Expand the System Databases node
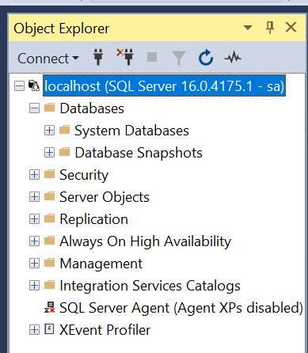This screenshot has width=308, height=353. pyautogui.click(x=49, y=131)
